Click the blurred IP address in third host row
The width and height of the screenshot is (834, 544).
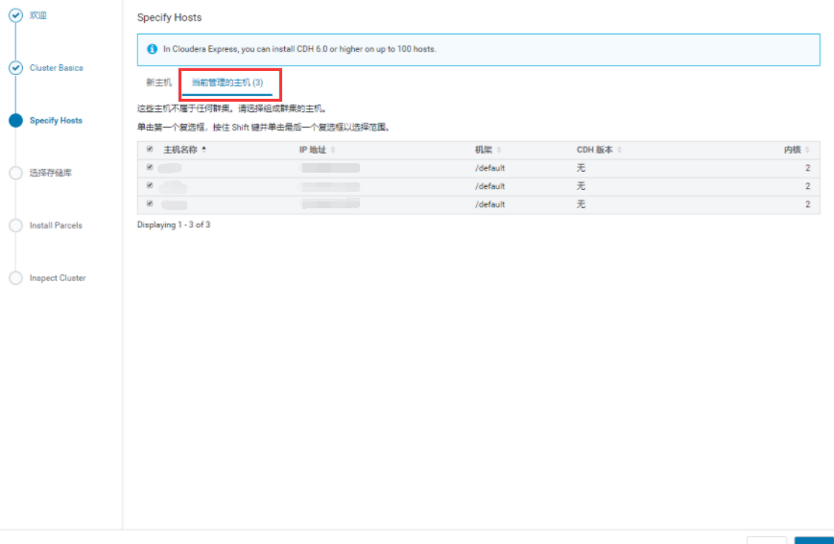330,204
